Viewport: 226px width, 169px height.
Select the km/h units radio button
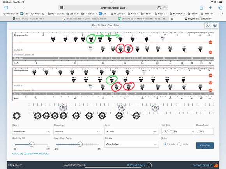(166, 144)
